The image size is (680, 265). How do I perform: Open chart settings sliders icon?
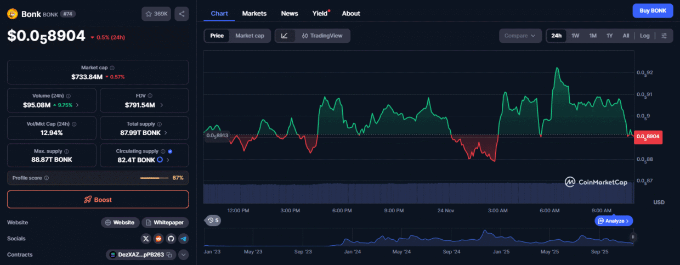pos(664,36)
